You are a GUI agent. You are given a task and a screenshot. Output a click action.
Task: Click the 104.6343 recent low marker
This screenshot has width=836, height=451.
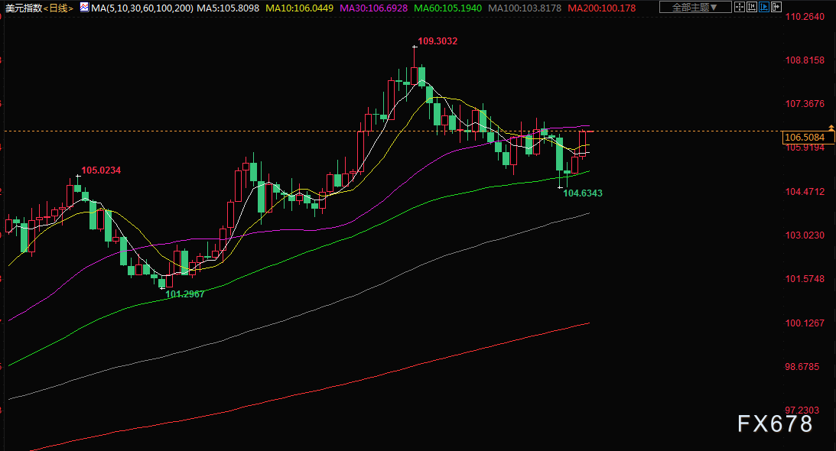(583, 194)
